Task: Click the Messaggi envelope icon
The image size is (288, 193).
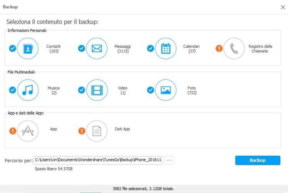Action: click(97, 48)
